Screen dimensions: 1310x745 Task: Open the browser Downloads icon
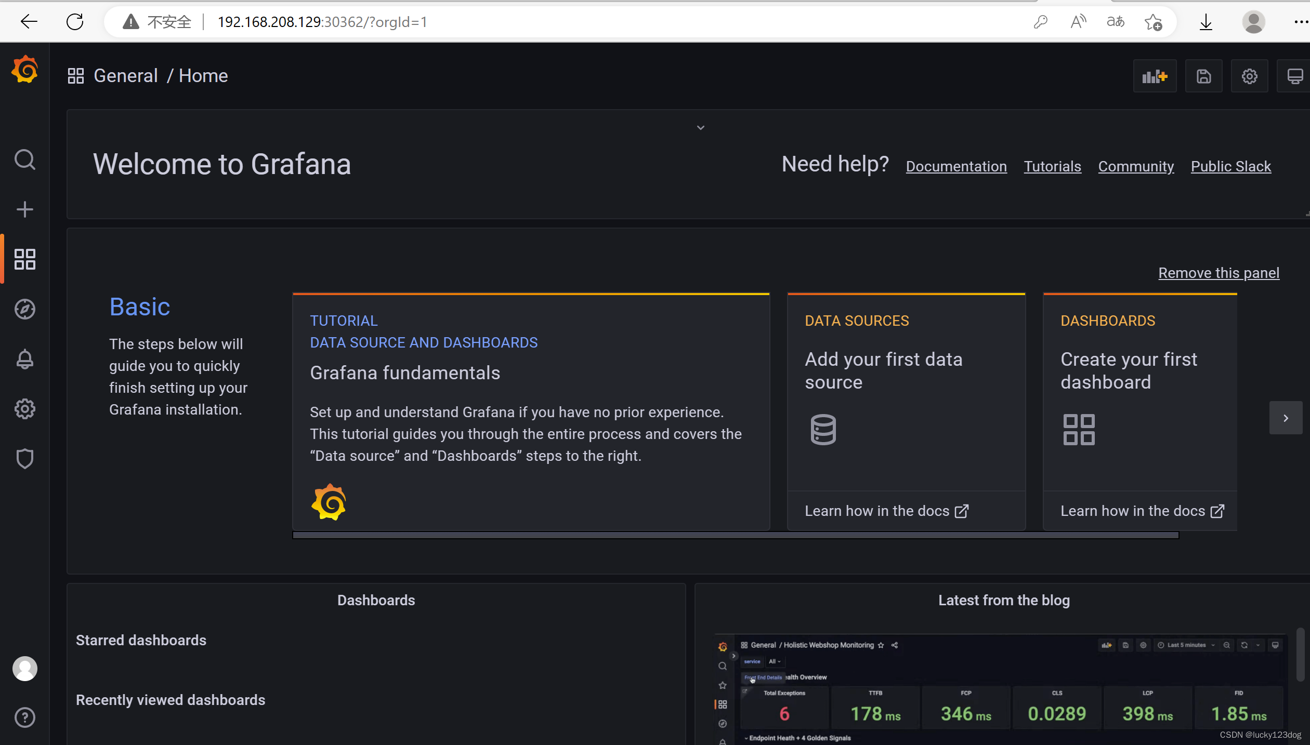pos(1206,22)
